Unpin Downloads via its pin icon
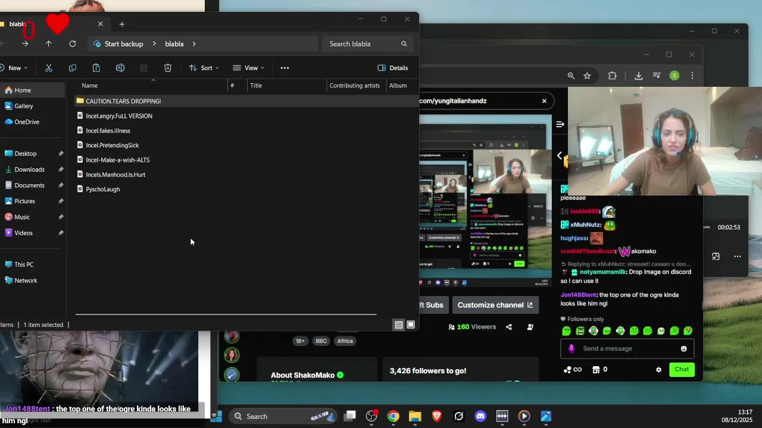The width and height of the screenshot is (762, 428). click(x=61, y=169)
